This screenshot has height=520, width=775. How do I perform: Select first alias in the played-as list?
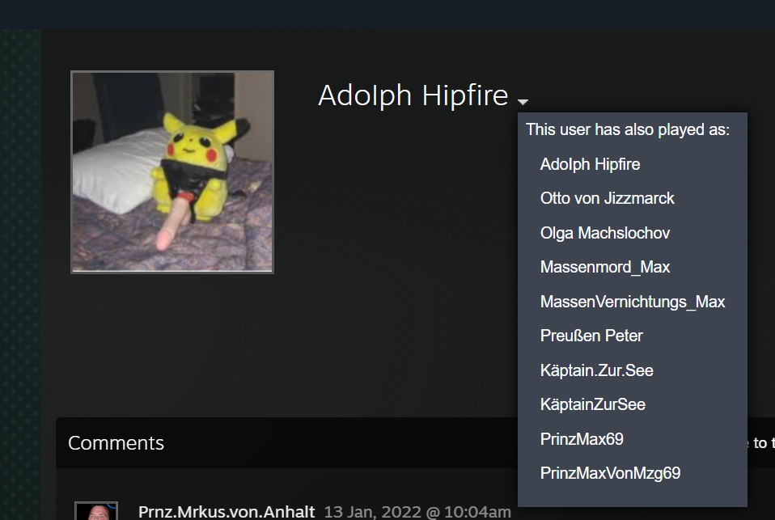point(590,164)
